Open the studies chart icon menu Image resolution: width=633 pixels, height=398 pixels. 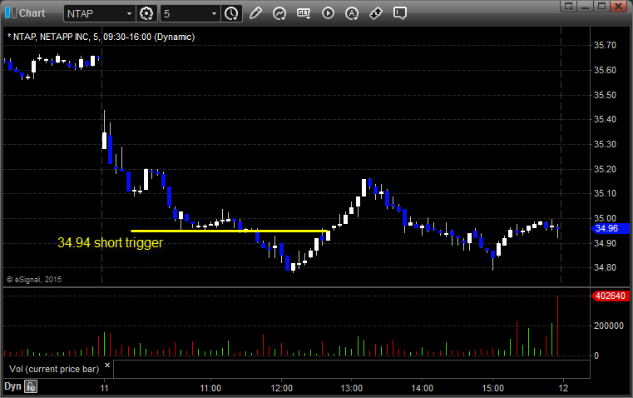coord(279,13)
